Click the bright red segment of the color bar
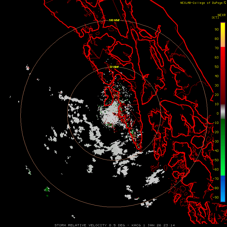Image resolution: width=227 pixels, height=227 pixels. 223,55
